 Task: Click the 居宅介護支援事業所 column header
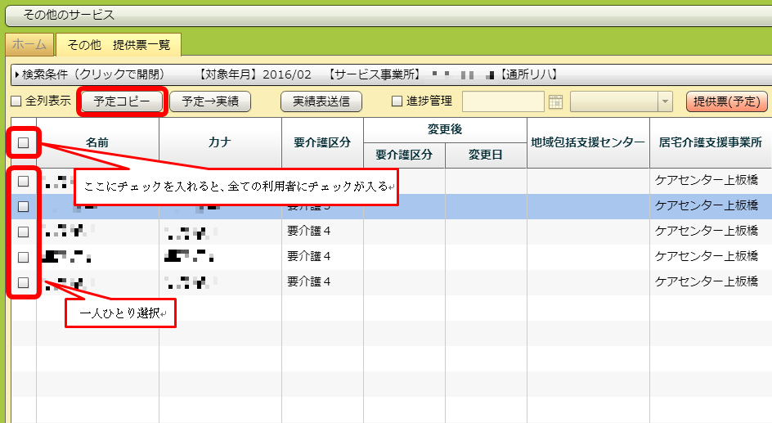[x=710, y=142]
